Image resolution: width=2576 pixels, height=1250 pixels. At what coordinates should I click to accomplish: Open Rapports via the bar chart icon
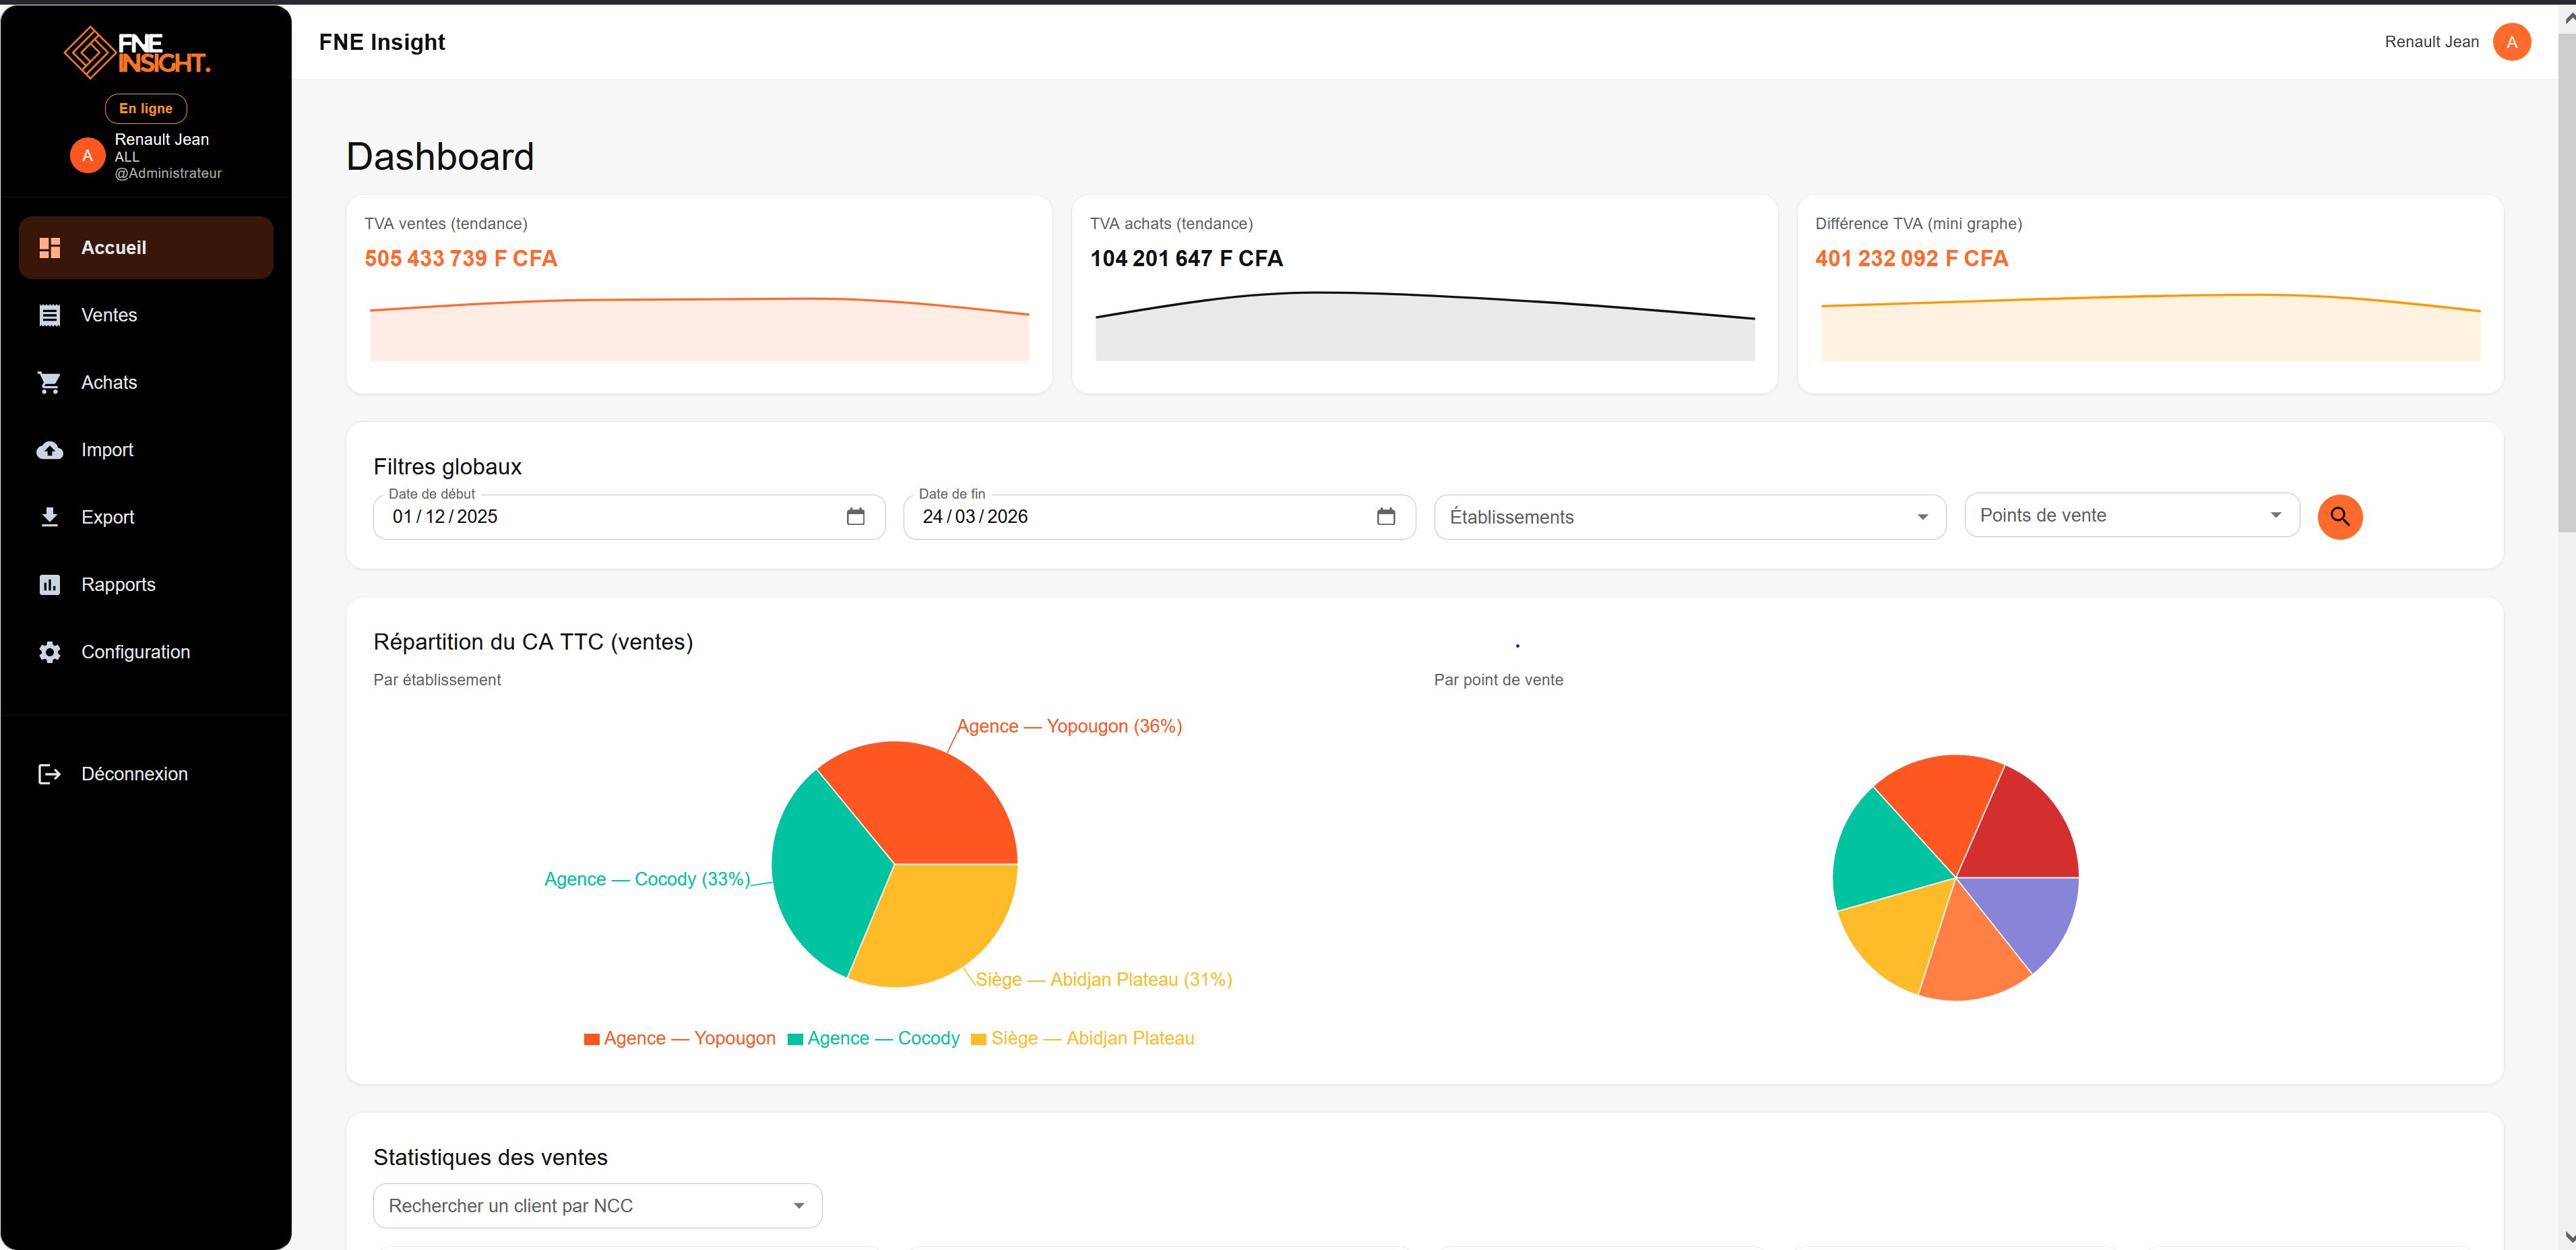(x=50, y=584)
